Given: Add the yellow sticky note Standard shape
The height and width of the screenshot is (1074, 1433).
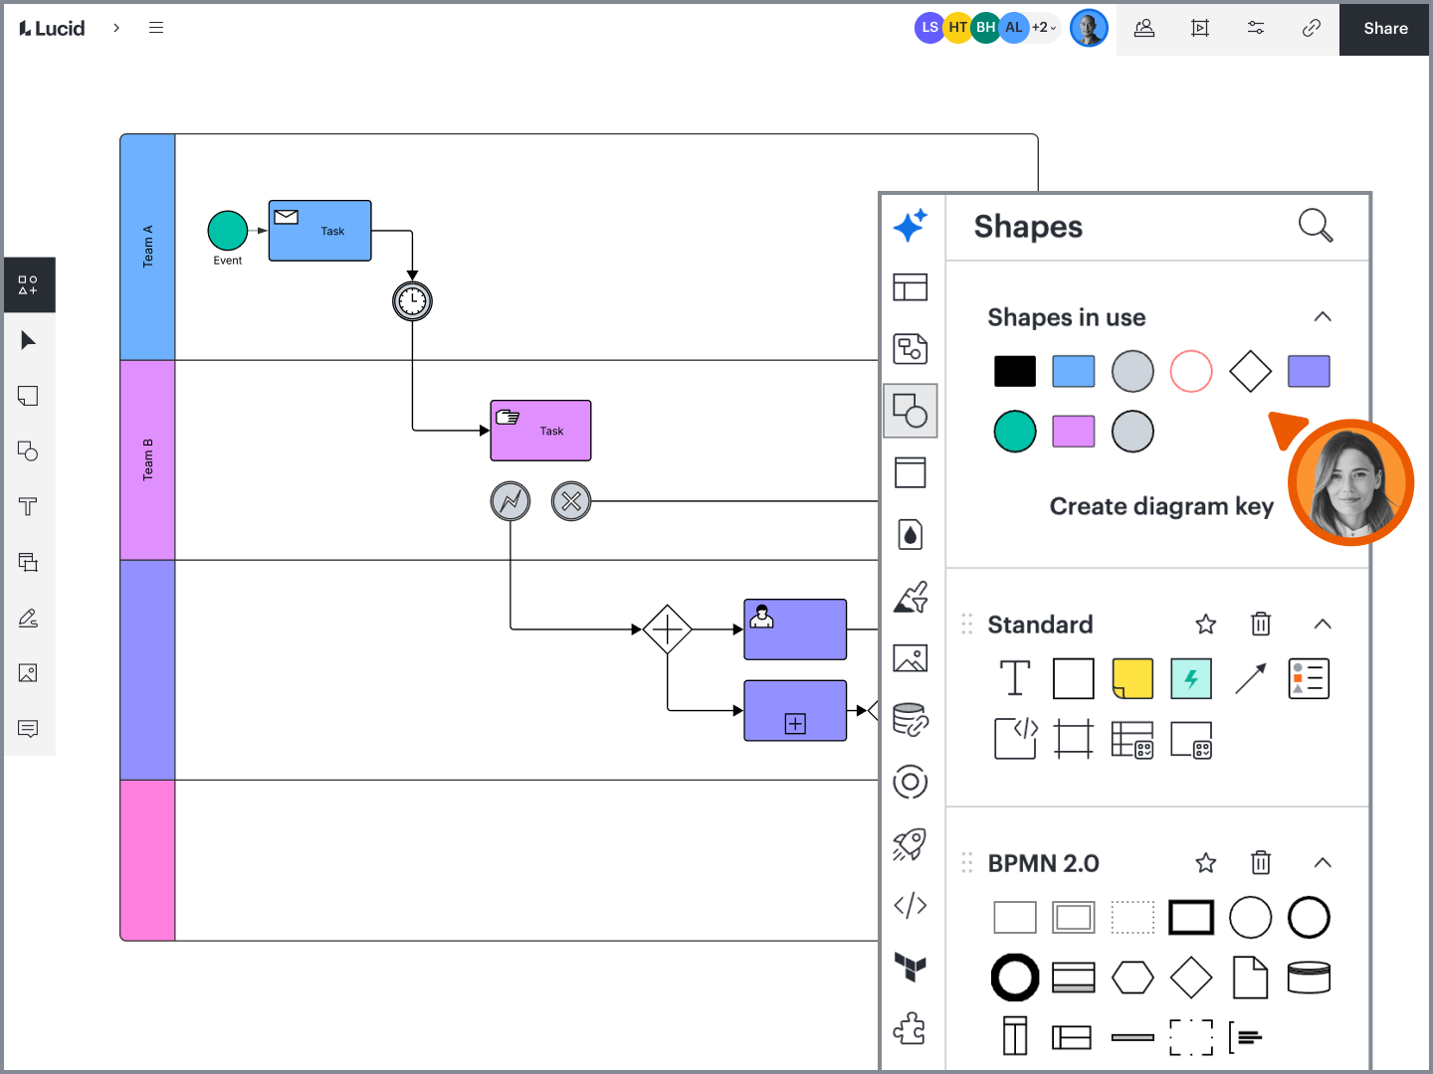Looking at the screenshot, I should [x=1132, y=678].
